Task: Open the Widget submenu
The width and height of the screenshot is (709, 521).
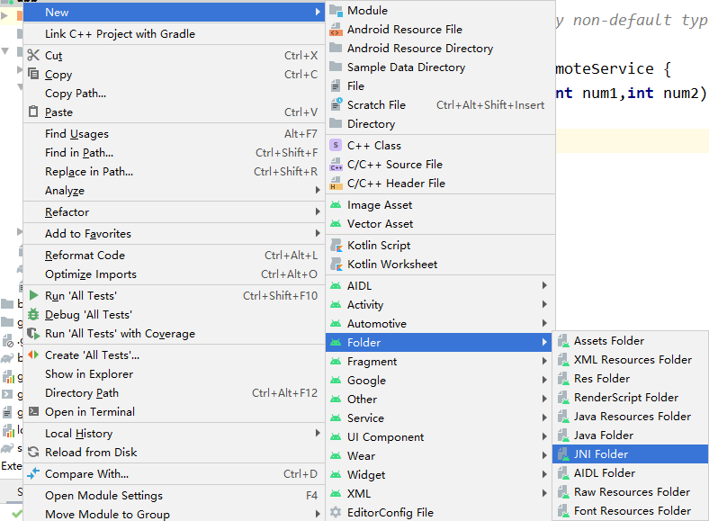Action: [438, 475]
